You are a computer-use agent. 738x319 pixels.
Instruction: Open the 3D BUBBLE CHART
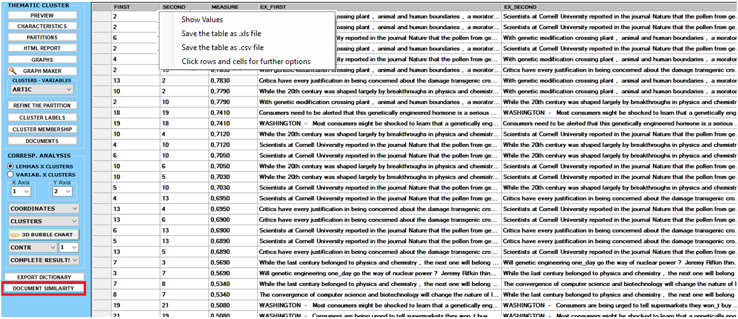pos(43,235)
